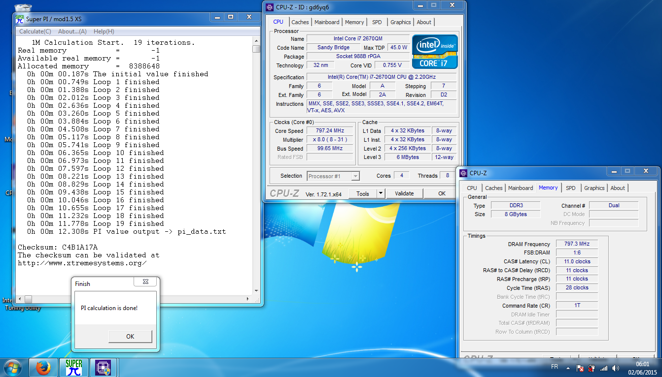Click Super PI title bar icon
This screenshot has height=377, width=662.
(x=20, y=19)
